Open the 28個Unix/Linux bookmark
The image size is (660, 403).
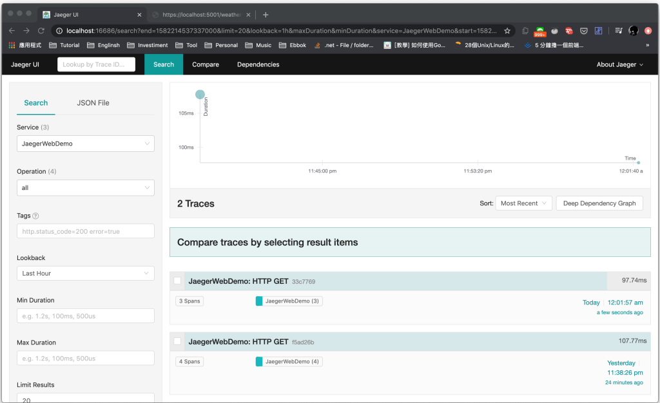point(485,45)
